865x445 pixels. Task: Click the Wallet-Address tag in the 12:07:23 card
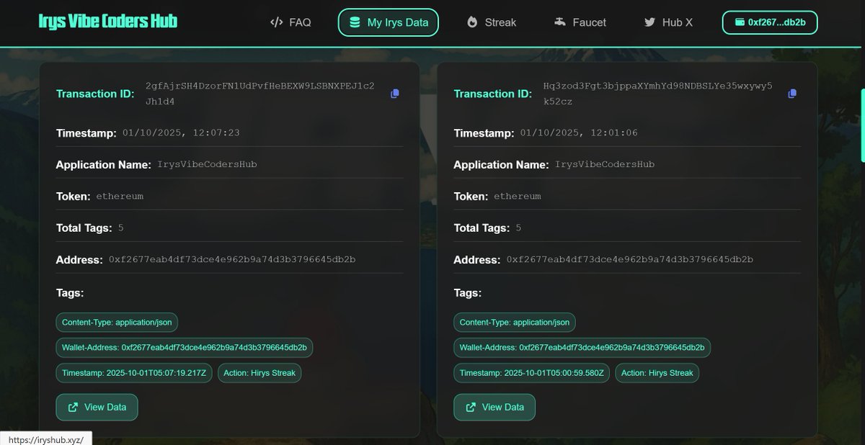pos(185,348)
